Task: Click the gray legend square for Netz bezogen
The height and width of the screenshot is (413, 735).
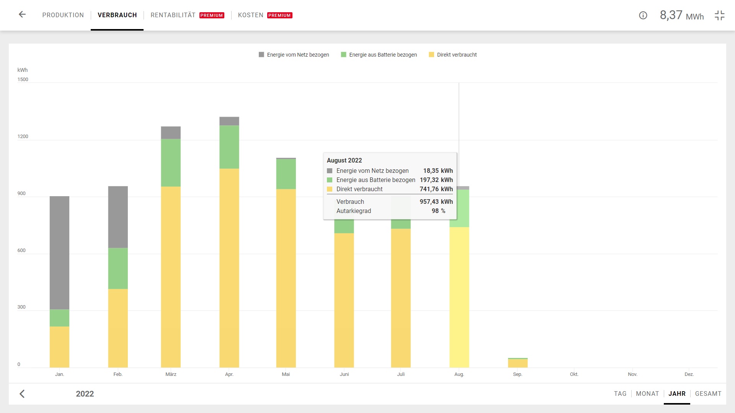Action: (x=261, y=55)
